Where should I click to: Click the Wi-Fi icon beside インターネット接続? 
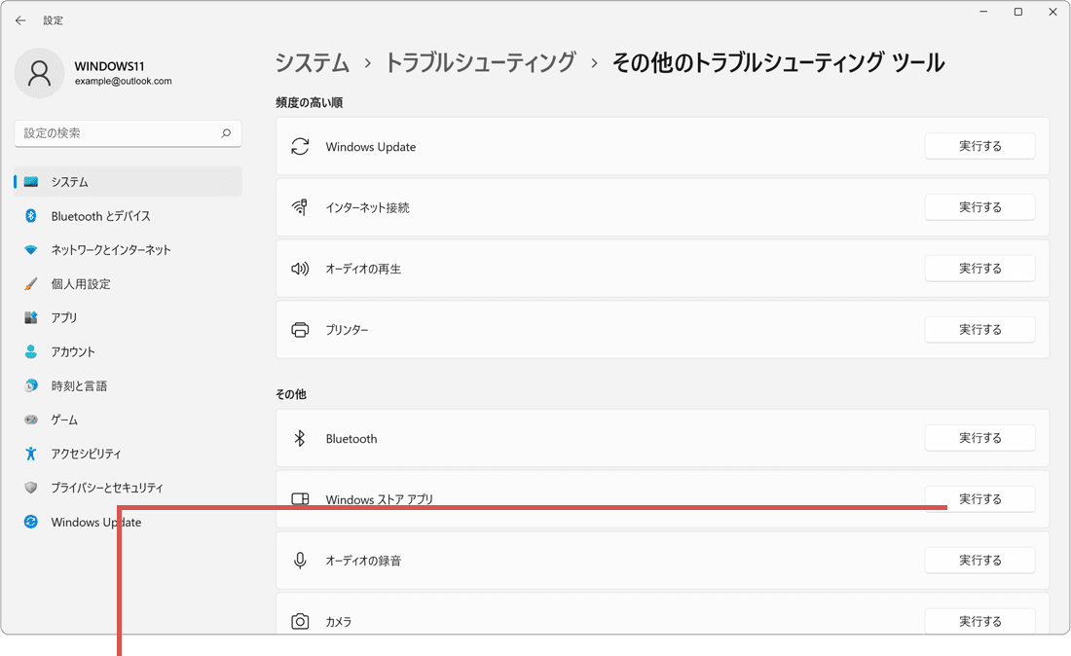[301, 207]
